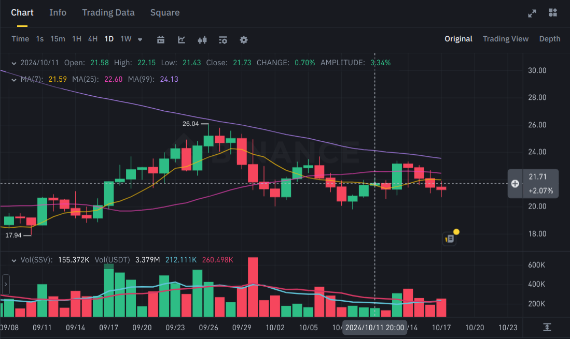This screenshot has height=339, width=570.
Task: Open the drawing tools chart icon
Action: (182, 39)
